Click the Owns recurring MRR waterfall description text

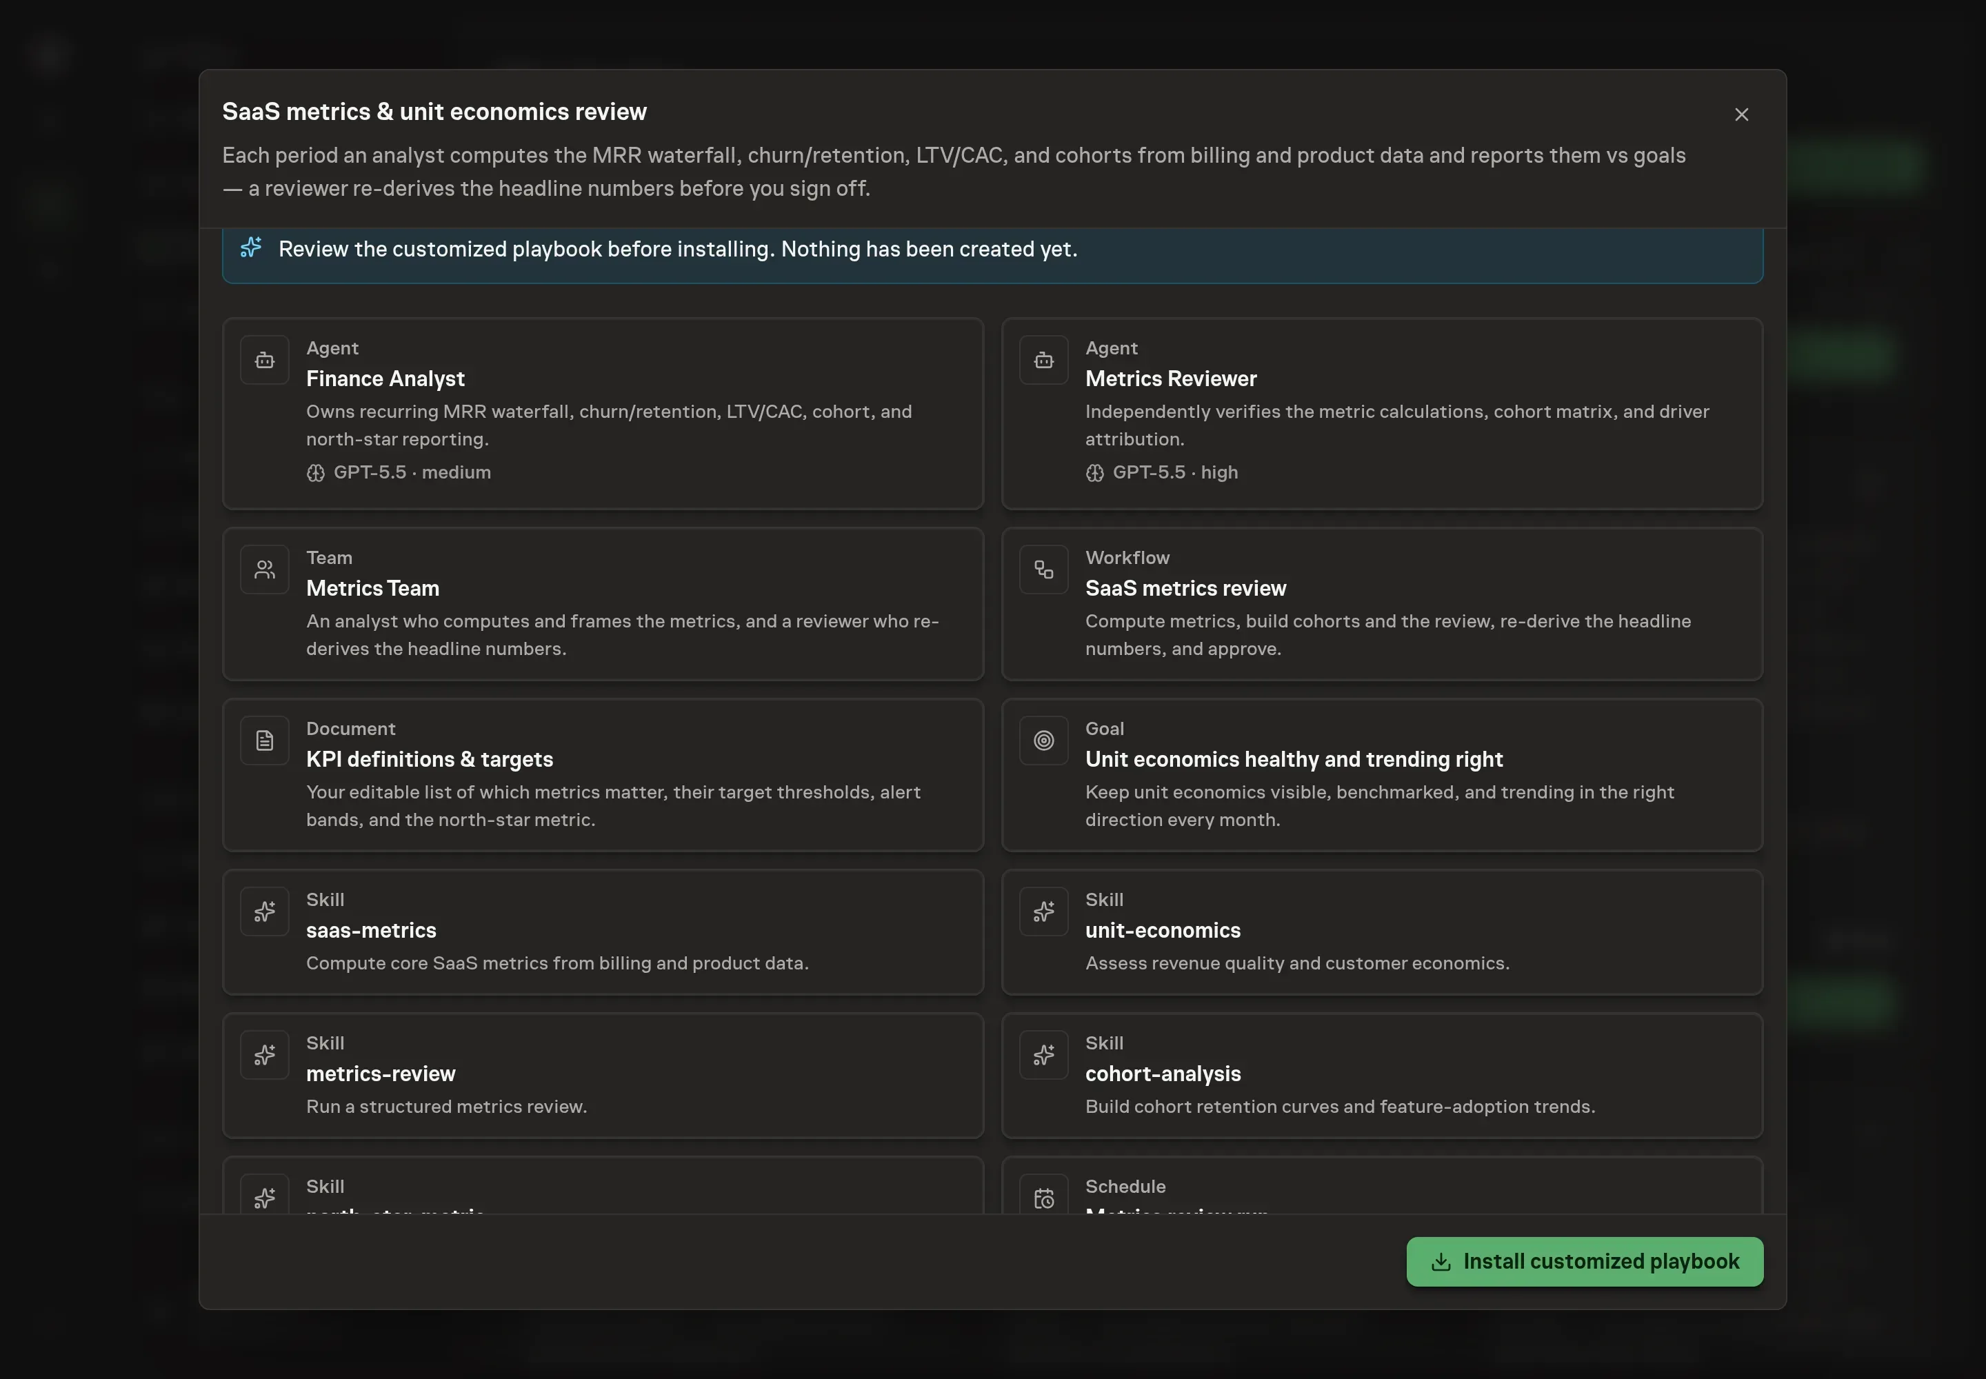[x=610, y=425]
